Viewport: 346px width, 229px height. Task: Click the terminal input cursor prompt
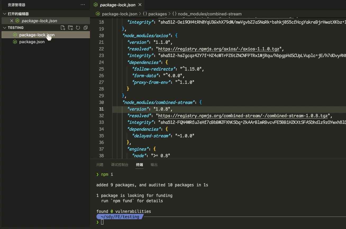coord(102,222)
